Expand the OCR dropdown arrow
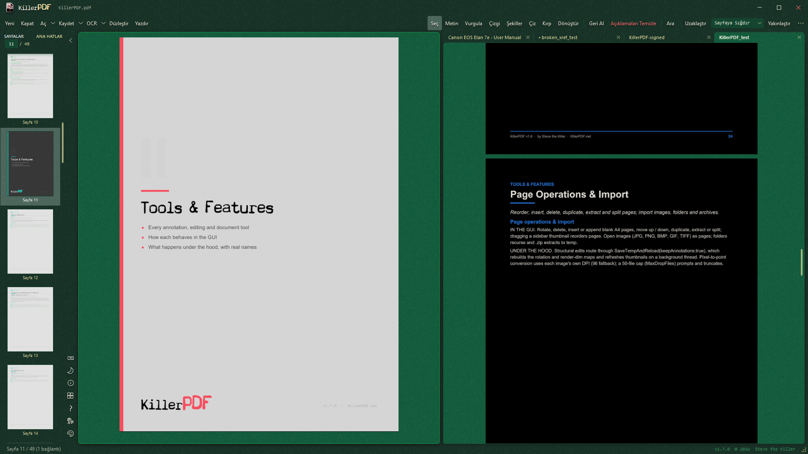Screen dimensions: 808x454 [x=103, y=24]
